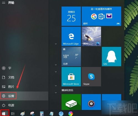Expand the chevron beside the weather tile
This screenshot has width=138, height=116.
click(56, 65)
